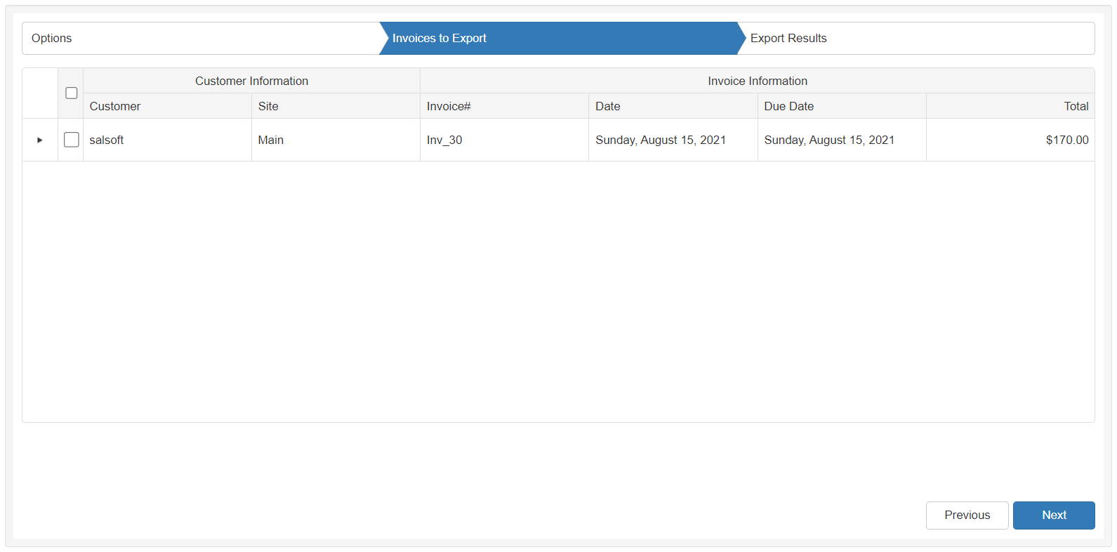Image resolution: width=1117 pixels, height=552 pixels.
Task: Click the Due Date column header
Action: [x=789, y=107]
